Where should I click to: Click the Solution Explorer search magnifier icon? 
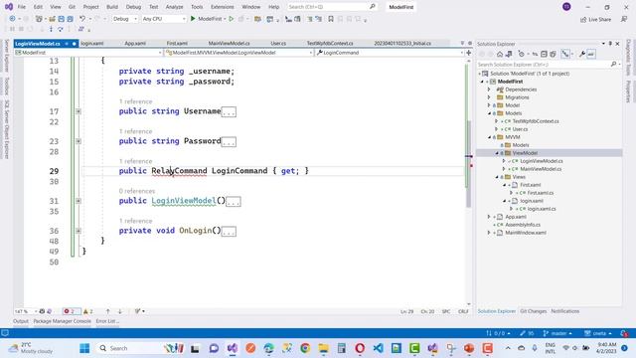(x=614, y=64)
